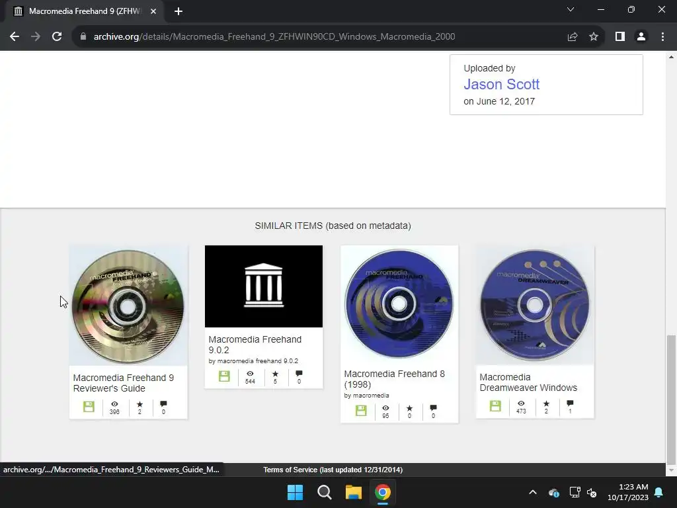Click scrollbar up arrow
Image resolution: width=677 pixels, height=508 pixels.
671,57
